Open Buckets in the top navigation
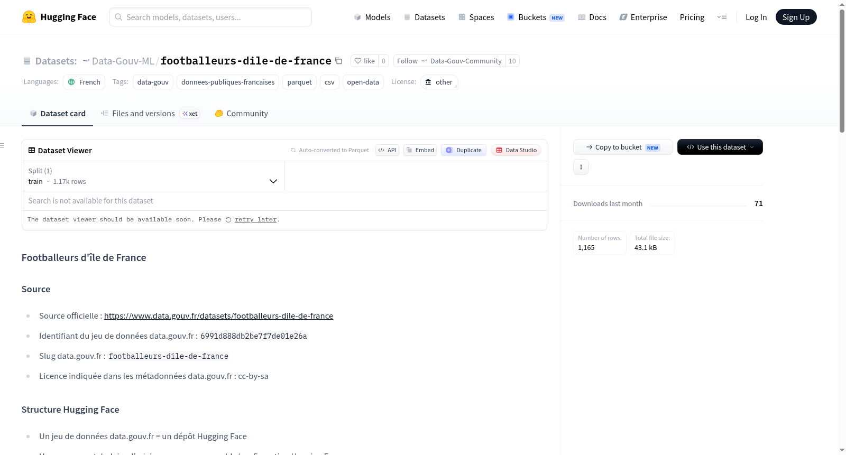 pyautogui.click(x=536, y=17)
